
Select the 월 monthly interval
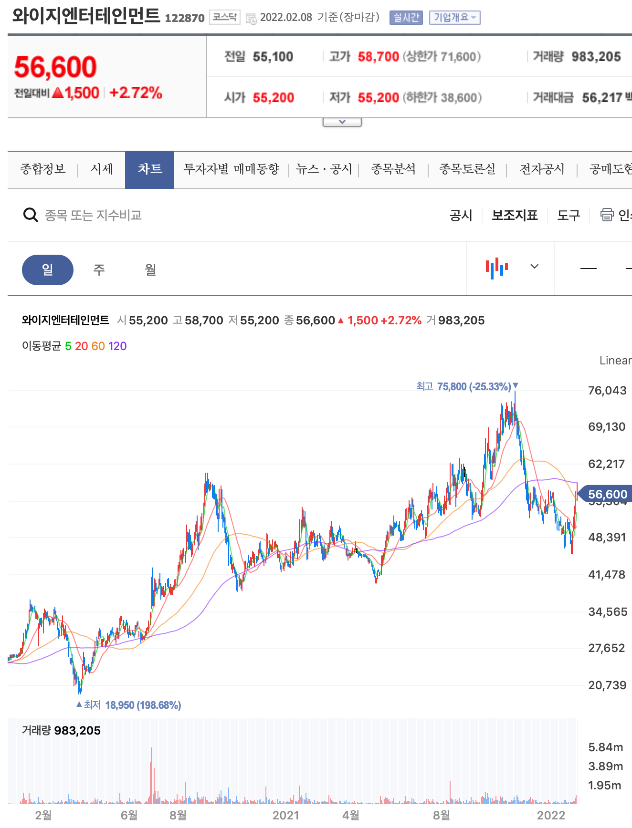coord(150,270)
